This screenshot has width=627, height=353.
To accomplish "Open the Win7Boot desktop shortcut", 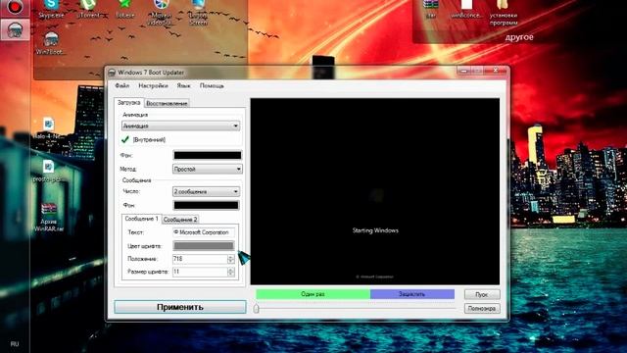I will coord(50,43).
